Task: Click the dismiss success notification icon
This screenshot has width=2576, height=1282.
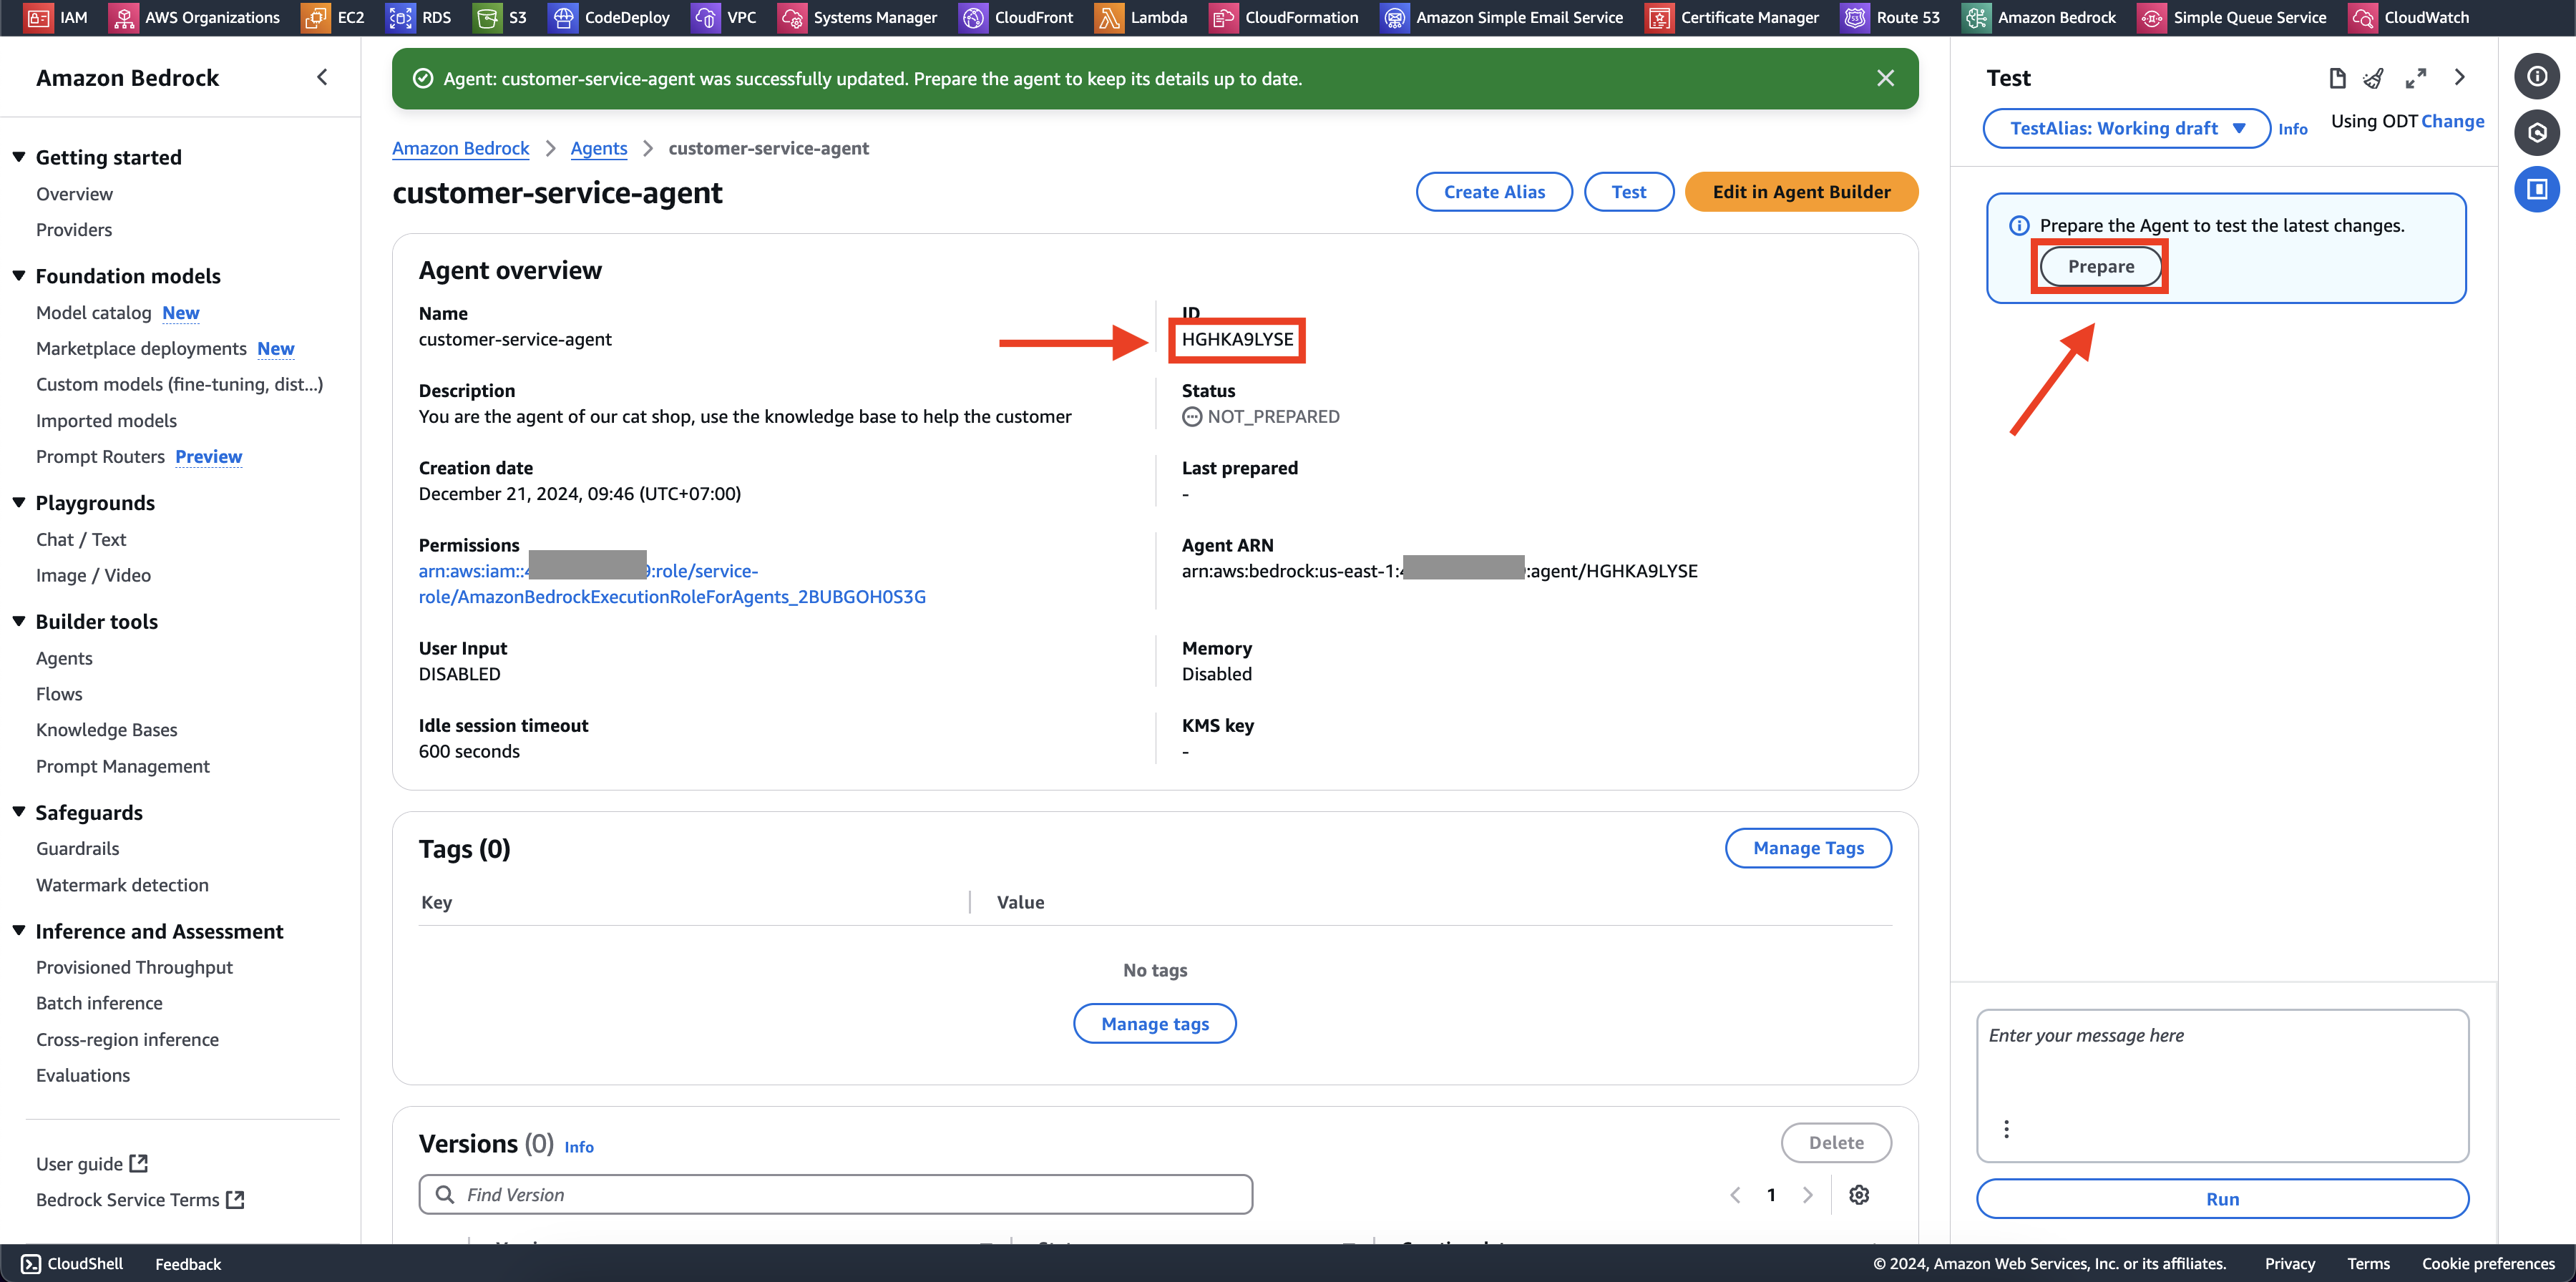Action: tap(1886, 77)
